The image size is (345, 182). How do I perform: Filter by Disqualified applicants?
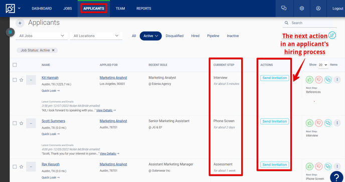(x=175, y=36)
